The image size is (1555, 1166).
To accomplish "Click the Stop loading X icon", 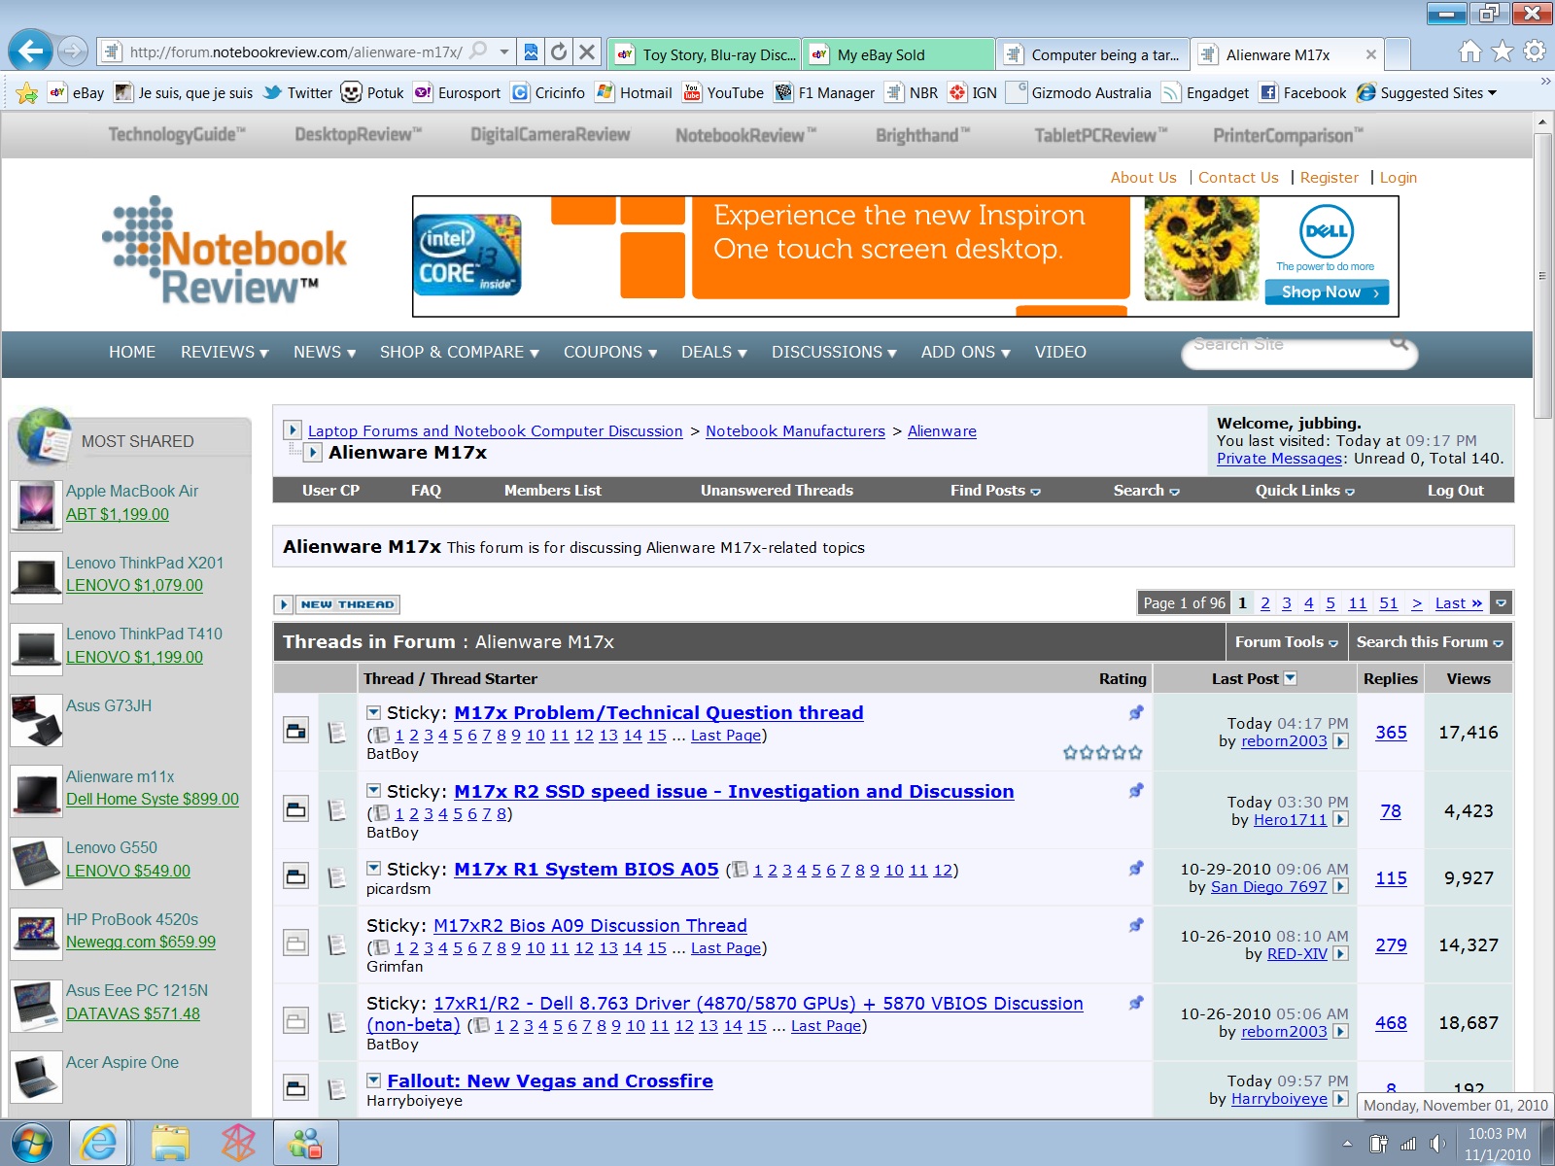I will point(587,51).
